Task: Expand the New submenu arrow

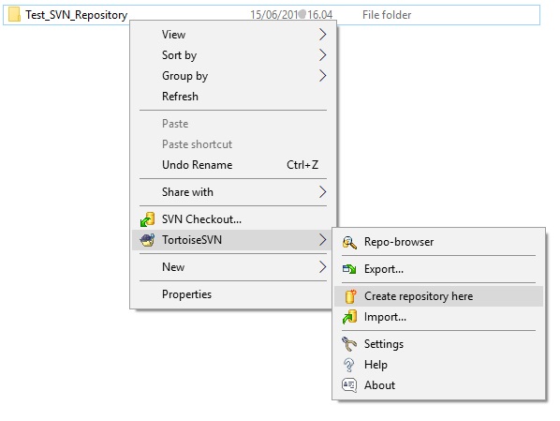Action: 322,267
